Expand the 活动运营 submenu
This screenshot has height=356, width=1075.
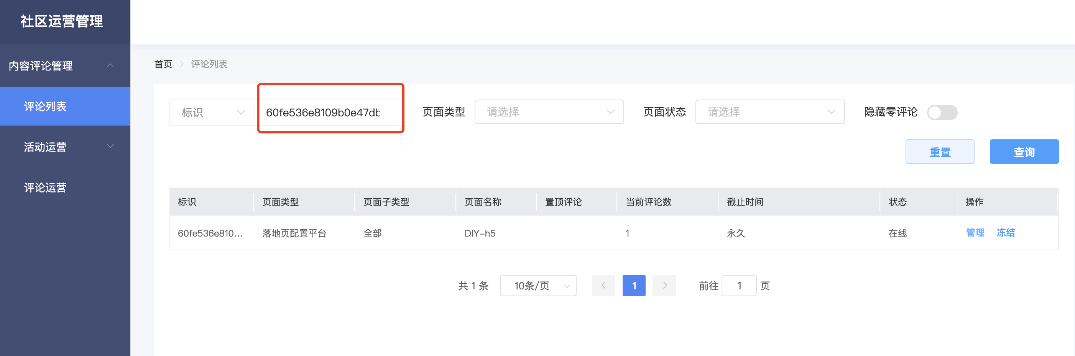click(110, 147)
